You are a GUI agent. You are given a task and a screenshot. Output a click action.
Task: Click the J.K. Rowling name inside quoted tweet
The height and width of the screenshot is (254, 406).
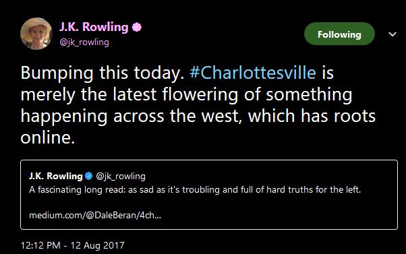[56, 176]
